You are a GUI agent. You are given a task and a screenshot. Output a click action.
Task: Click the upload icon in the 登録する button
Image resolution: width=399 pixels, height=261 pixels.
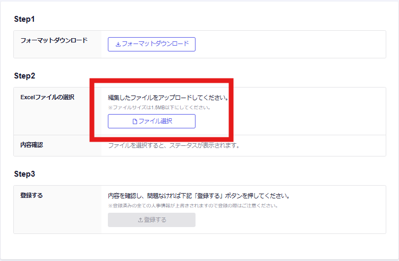(x=140, y=220)
